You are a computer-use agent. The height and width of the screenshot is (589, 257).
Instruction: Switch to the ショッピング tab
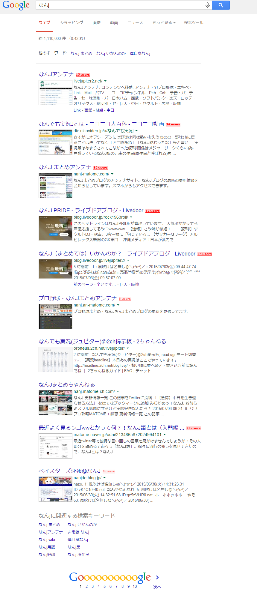pyautogui.click(x=72, y=22)
